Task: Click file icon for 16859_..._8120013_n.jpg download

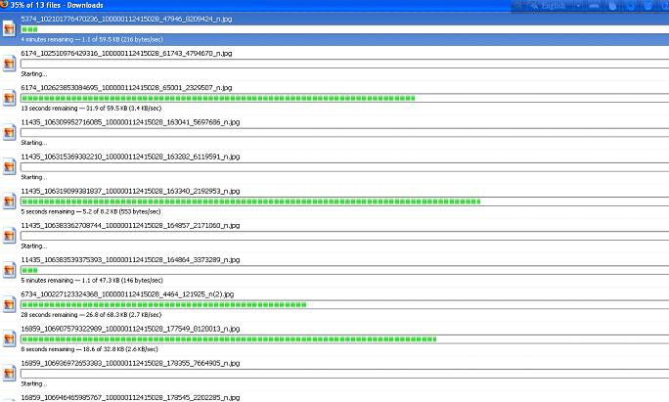Action: [9, 339]
